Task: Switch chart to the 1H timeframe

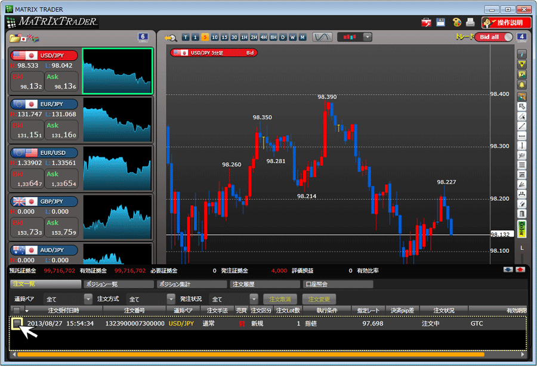Action: tap(244, 38)
